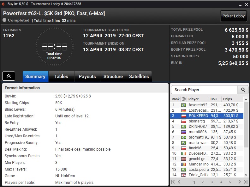Open the Payouts tab
Image resolution: width=250 pixels, height=187 pixels.
coord(87,77)
